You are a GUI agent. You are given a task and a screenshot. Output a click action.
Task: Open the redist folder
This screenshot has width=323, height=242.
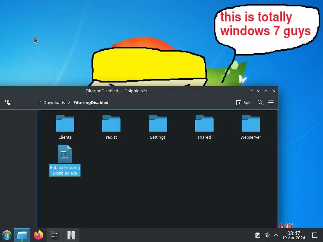pos(111,124)
